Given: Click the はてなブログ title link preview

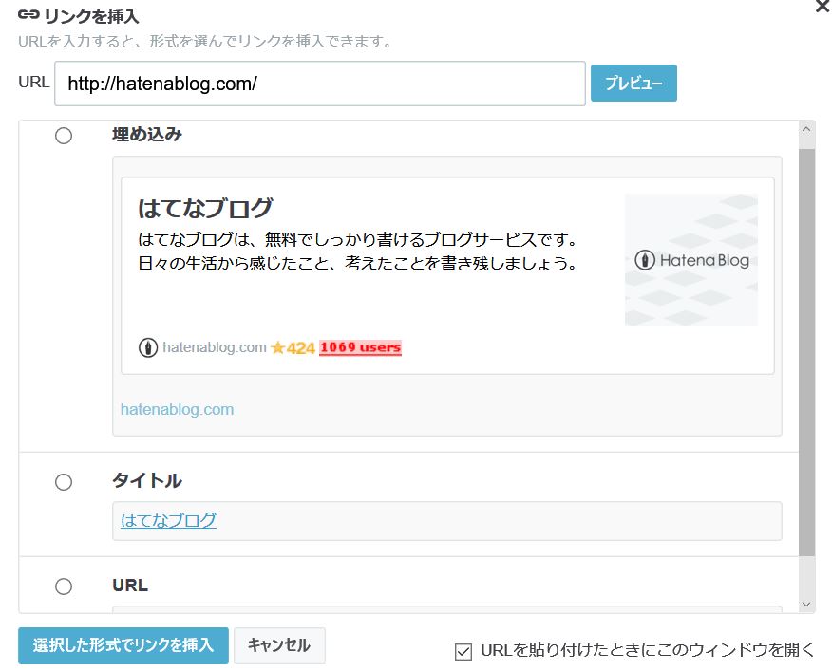Looking at the screenshot, I should pyautogui.click(x=168, y=520).
